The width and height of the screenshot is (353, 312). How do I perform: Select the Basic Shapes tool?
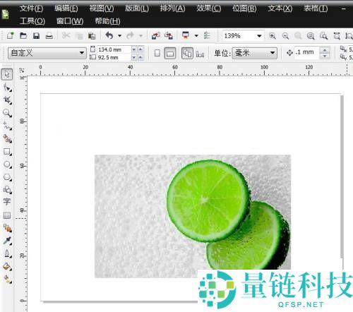click(7, 190)
